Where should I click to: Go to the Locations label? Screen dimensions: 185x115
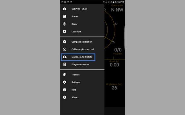(76, 31)
